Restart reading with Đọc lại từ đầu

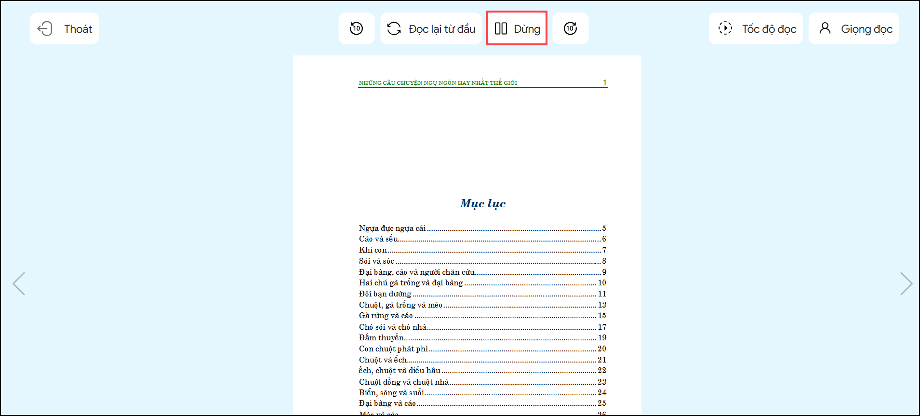(431, 29)
